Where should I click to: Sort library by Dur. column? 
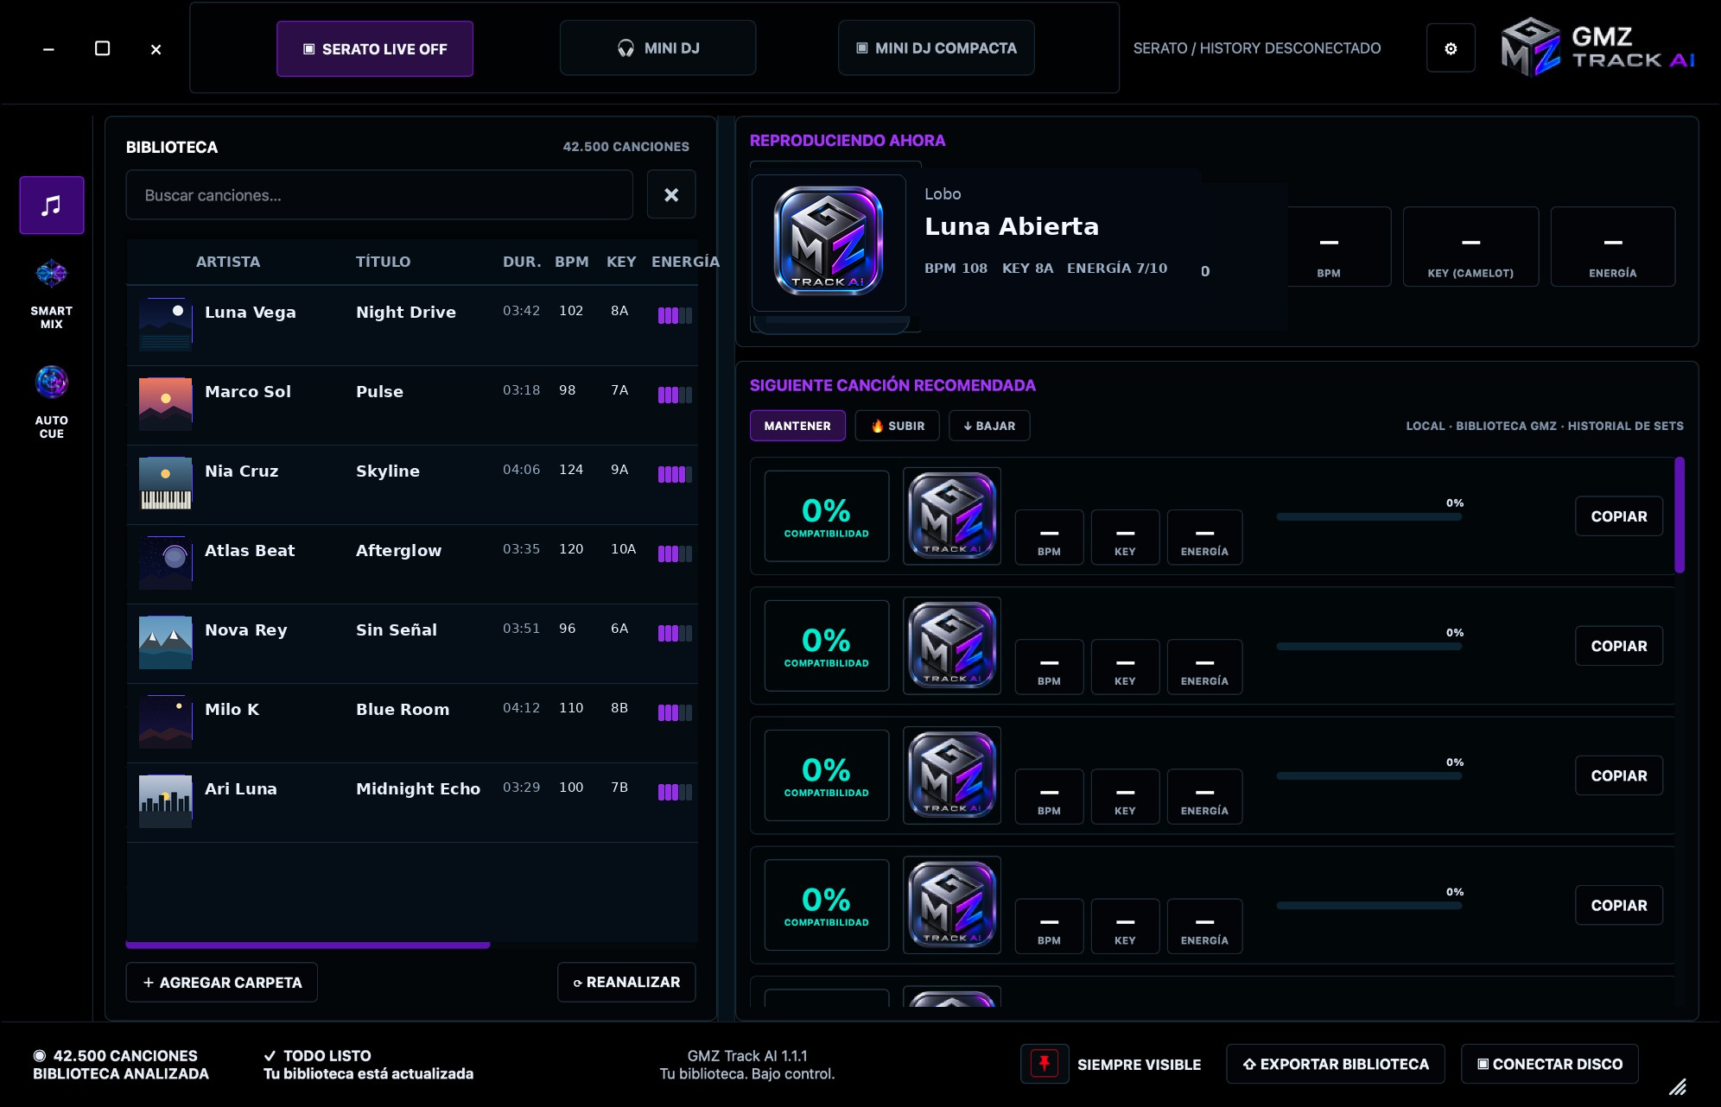coord(522,262)
